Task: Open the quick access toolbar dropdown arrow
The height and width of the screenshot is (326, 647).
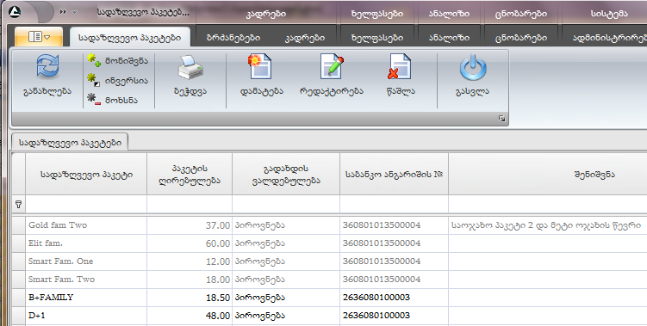Action: [75, 12]
